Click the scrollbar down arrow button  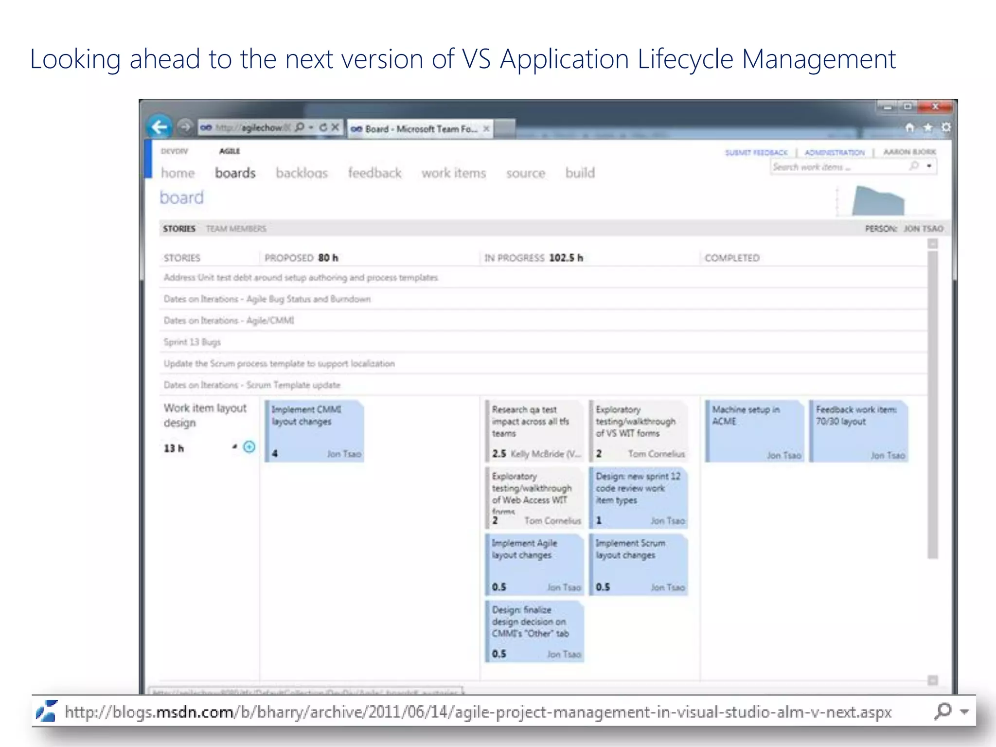tap(932, 680)
